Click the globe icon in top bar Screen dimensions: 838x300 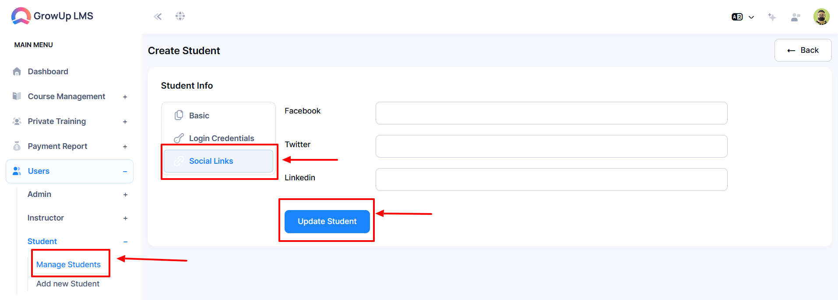pos(180,16)
